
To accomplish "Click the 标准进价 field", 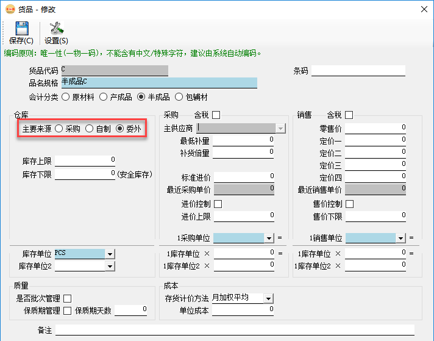I will point(244,178).
